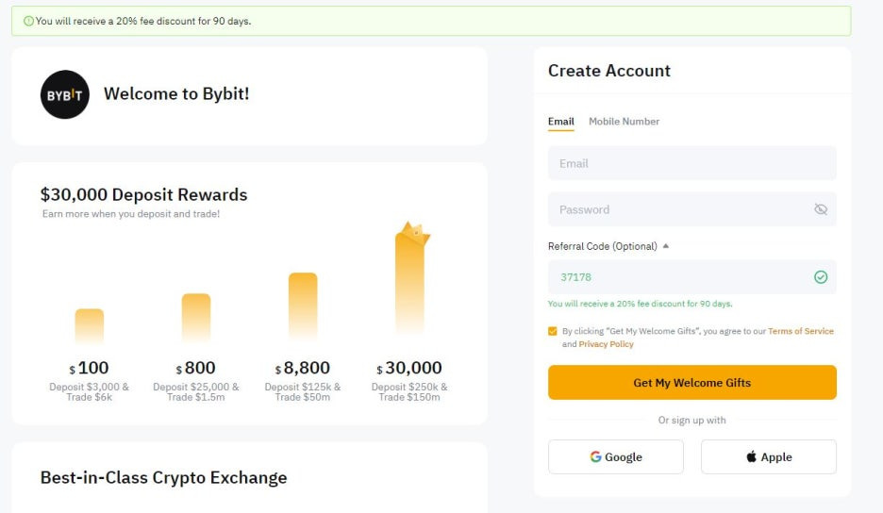Image resolution: width=883 pixels, height=513 pixels.
Task: Click "Earn more when you deposit and trade!" text
Action: pos(131,214)
